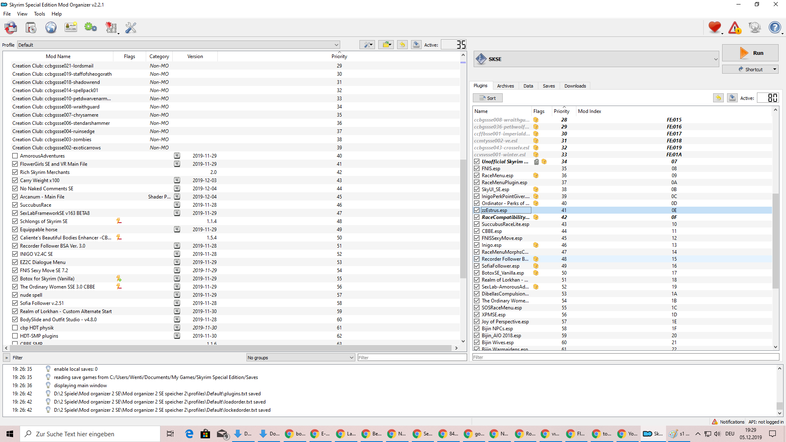Image resolution: width=786 pixels, height=442 pixels.
Task: Open Task View on the taskbar
Action: click(170, 434)
